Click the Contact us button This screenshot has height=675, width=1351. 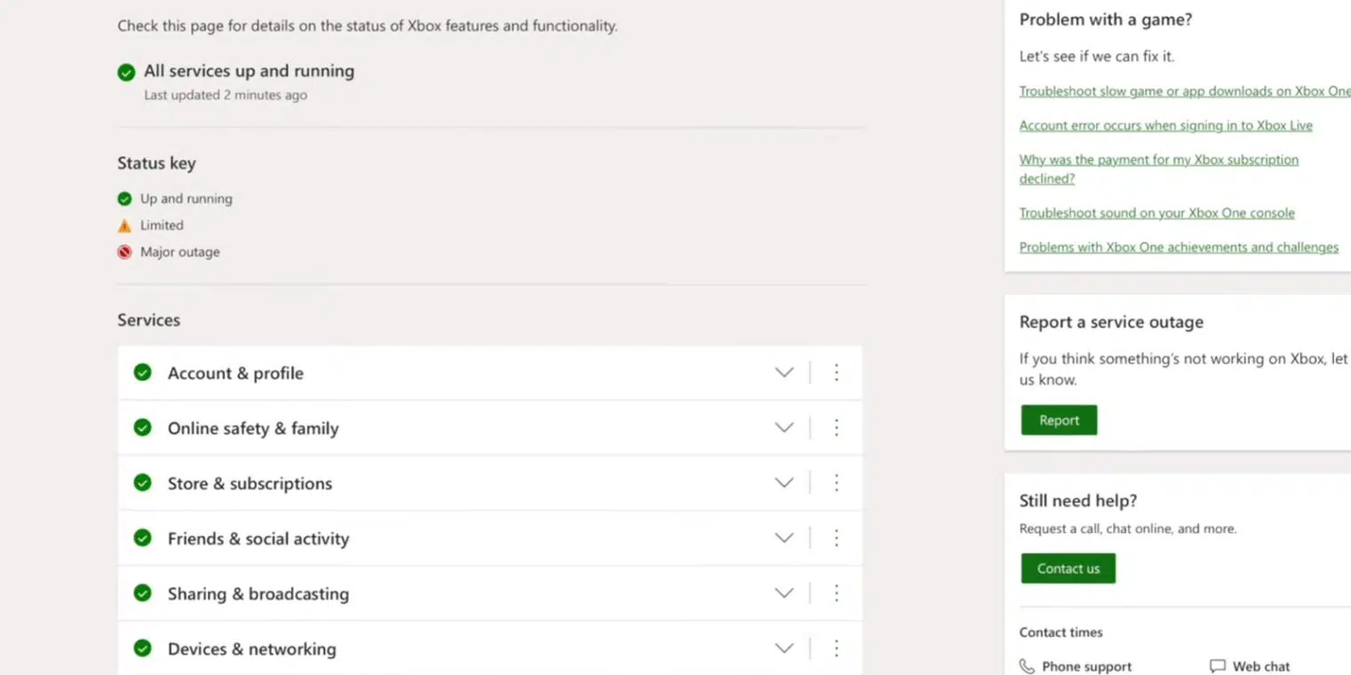pyautogui.click(x=1068, y=568)
